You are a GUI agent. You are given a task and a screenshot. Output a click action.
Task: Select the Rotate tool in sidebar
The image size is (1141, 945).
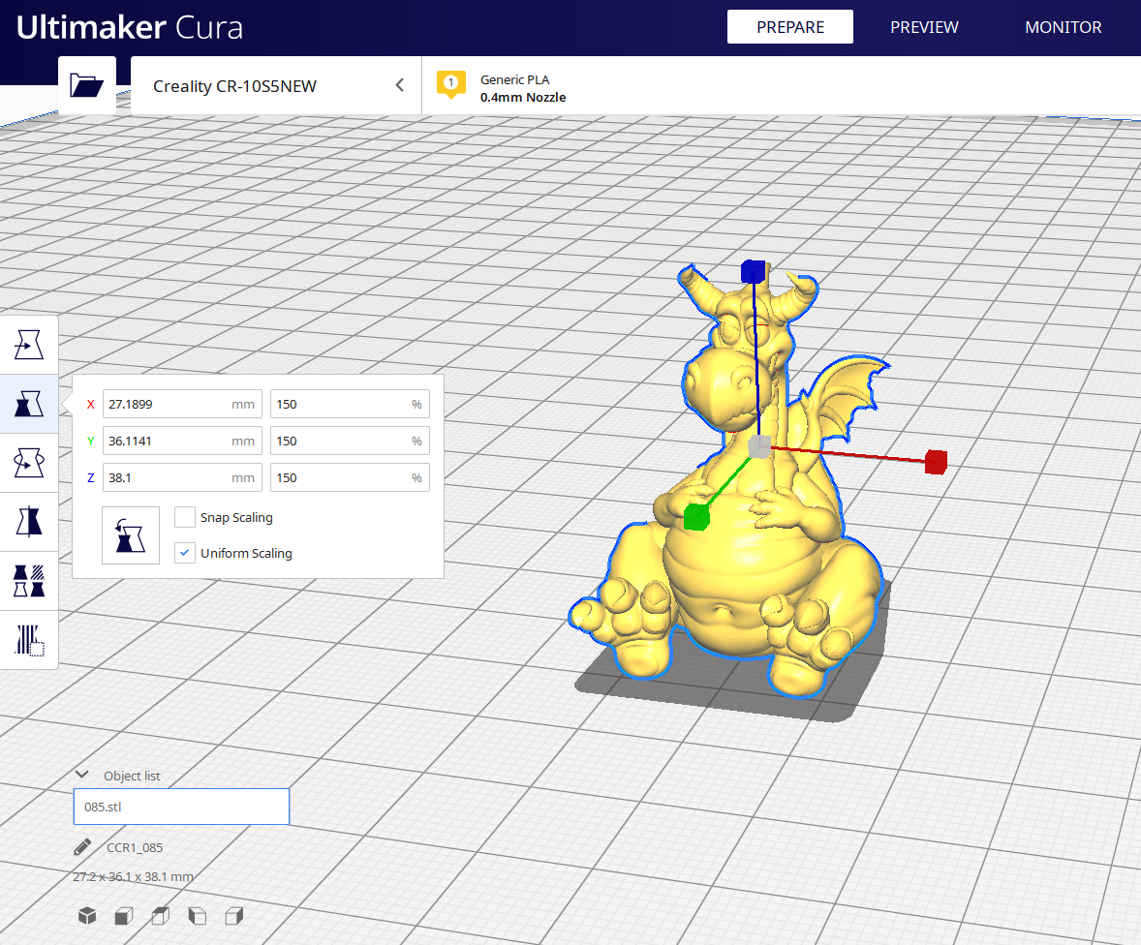(x=29, y=463)
